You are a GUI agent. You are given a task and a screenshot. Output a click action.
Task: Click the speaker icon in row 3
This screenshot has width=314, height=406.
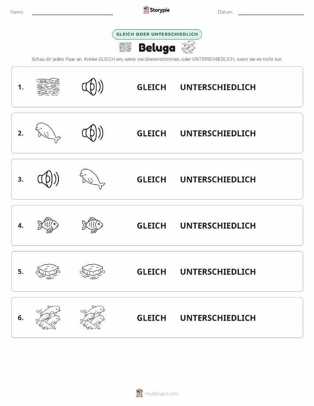48,179
